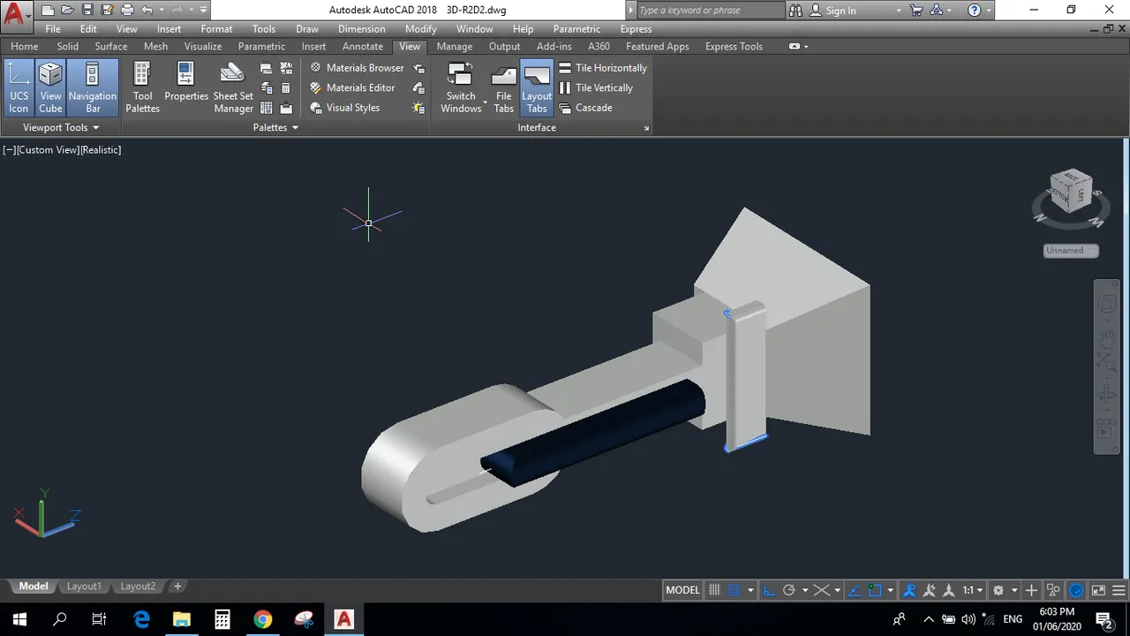Click the Plot printer icon in Quick Access
Screen dimensions: 1130x636
click(127, 11)
